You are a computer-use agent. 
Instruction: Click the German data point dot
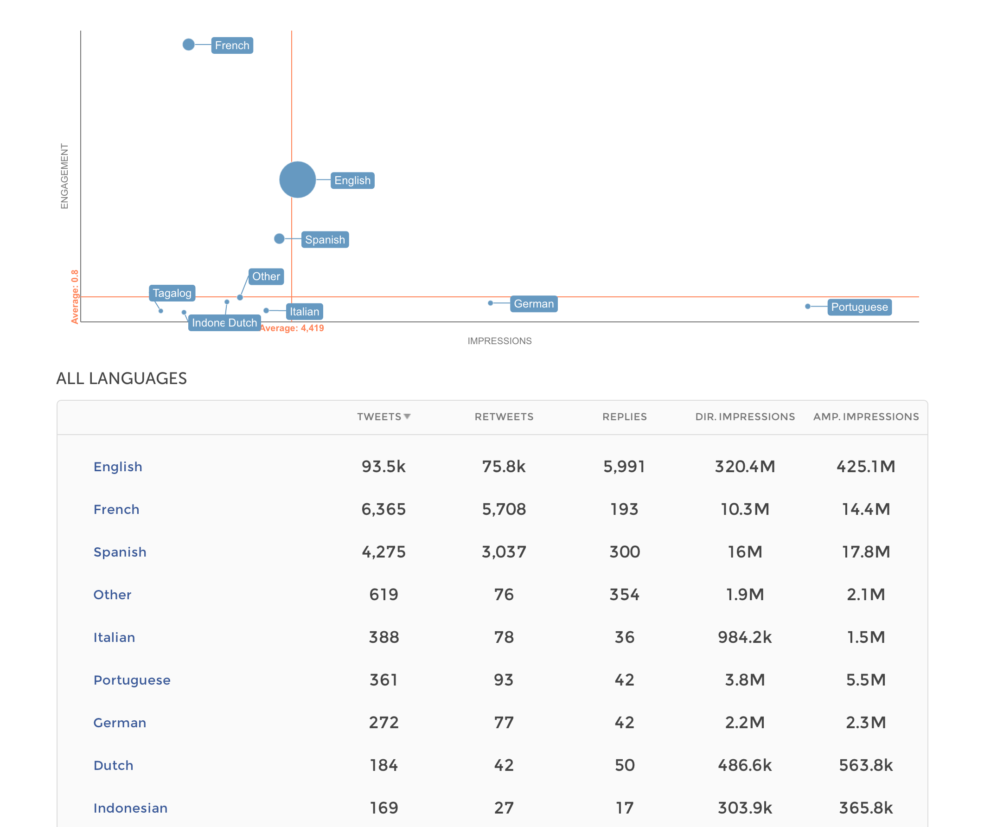click(490, 303)
